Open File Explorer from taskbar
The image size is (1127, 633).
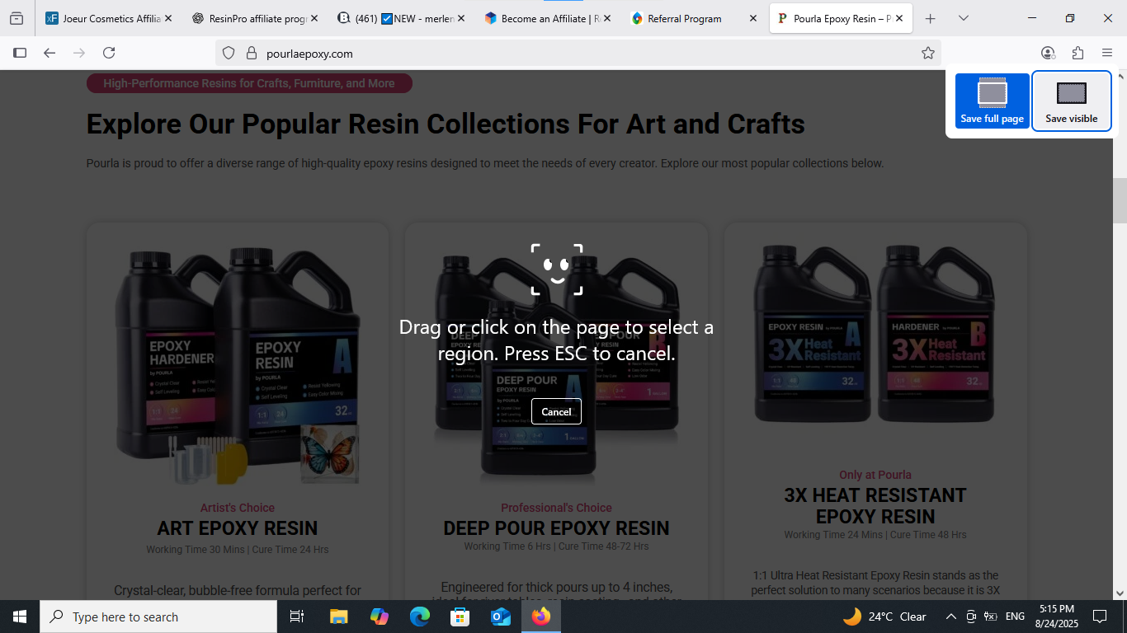[338, 617]
